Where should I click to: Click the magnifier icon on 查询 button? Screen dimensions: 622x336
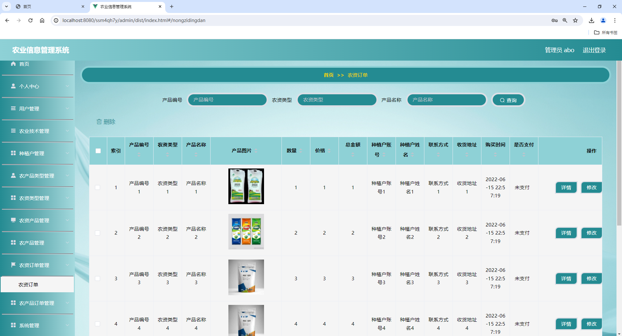[502, 100]
